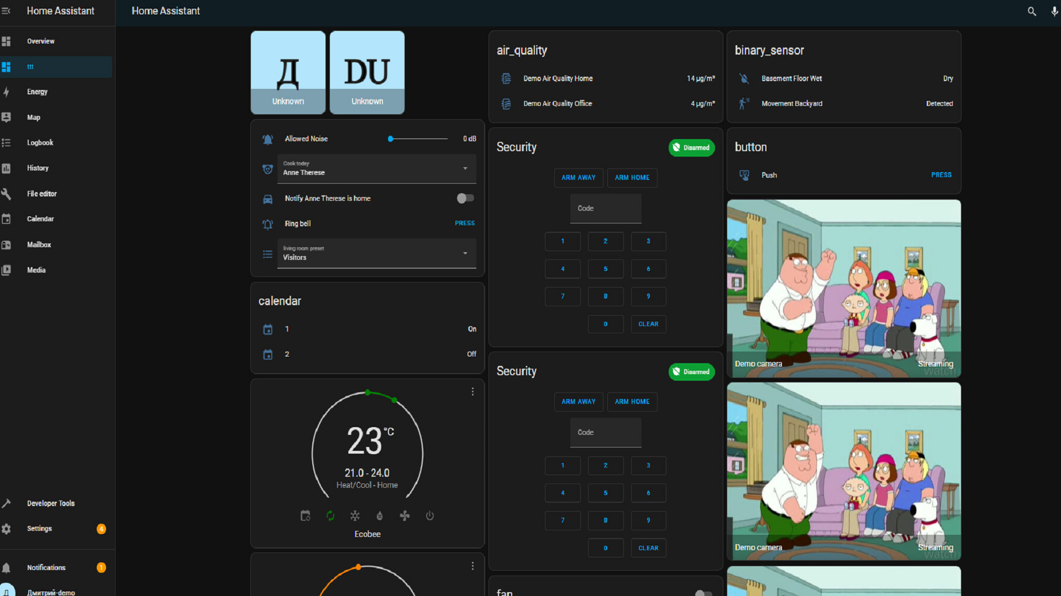
Task: Open the living room preset dropdown
Action: click(x=376, y=253)
